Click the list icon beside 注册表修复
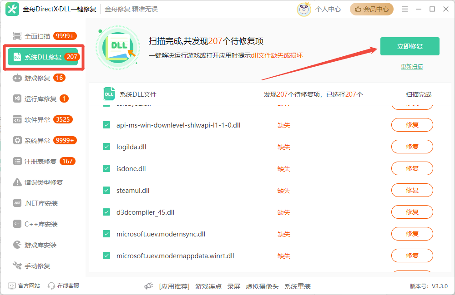The width and height of the screenshot is (455, 295). pos(17,161)
